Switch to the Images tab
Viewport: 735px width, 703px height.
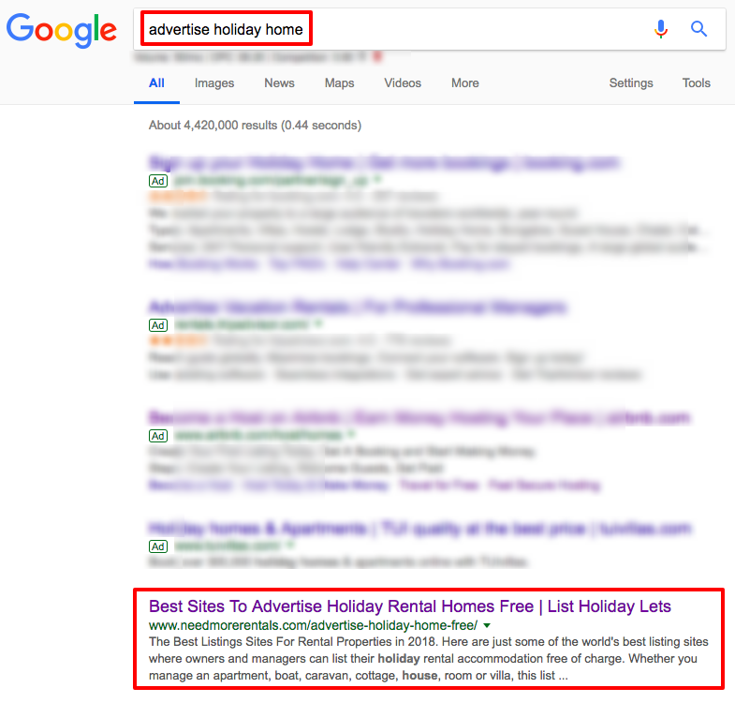tap(214, 83)
